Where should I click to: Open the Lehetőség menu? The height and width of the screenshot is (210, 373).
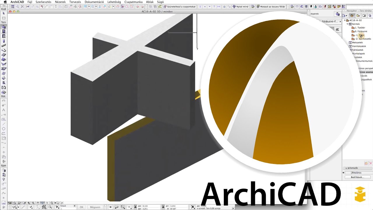click(114, 2)
